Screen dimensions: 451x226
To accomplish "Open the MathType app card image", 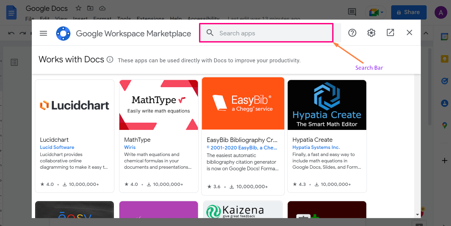I will tap(159, 105).
